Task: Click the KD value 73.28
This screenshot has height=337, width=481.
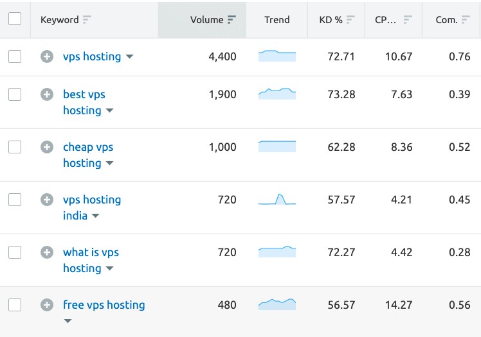Action: click(x=341, y=94)
